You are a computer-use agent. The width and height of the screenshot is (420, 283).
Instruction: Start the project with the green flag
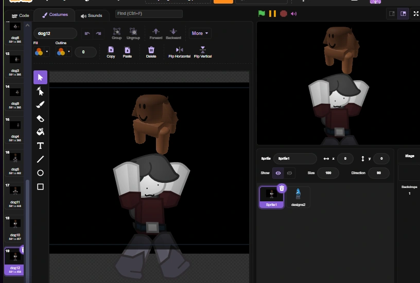coord(261,14)
